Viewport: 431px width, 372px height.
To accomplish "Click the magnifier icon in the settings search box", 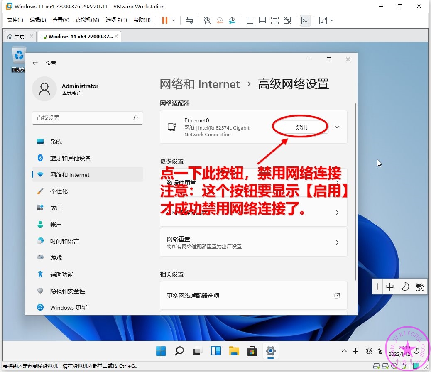I will (x=135, y=118).
